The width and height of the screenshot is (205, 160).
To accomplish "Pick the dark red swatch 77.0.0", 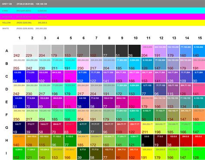I will point(160,141).
